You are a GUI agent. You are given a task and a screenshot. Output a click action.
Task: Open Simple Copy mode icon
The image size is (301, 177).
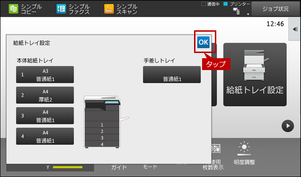coord(13,9)
